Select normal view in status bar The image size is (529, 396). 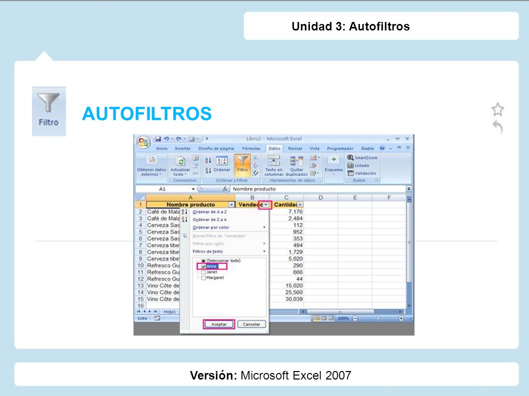pos(316,318)
